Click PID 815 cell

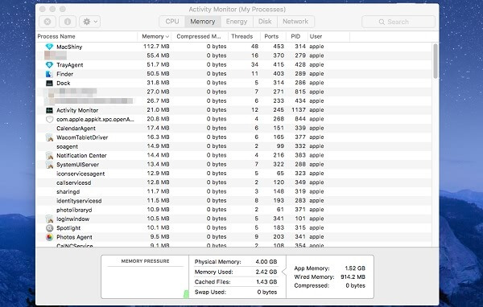tap(300, 92)
